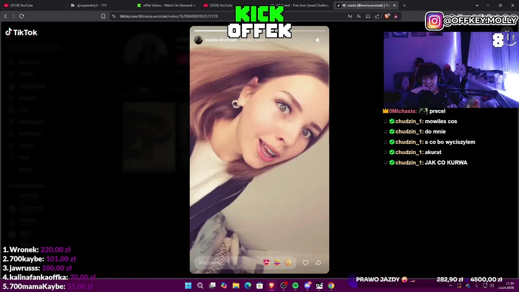
Task: Switch to the djrozpierdolijr2 7TV tab
Action: coord(99,5)
